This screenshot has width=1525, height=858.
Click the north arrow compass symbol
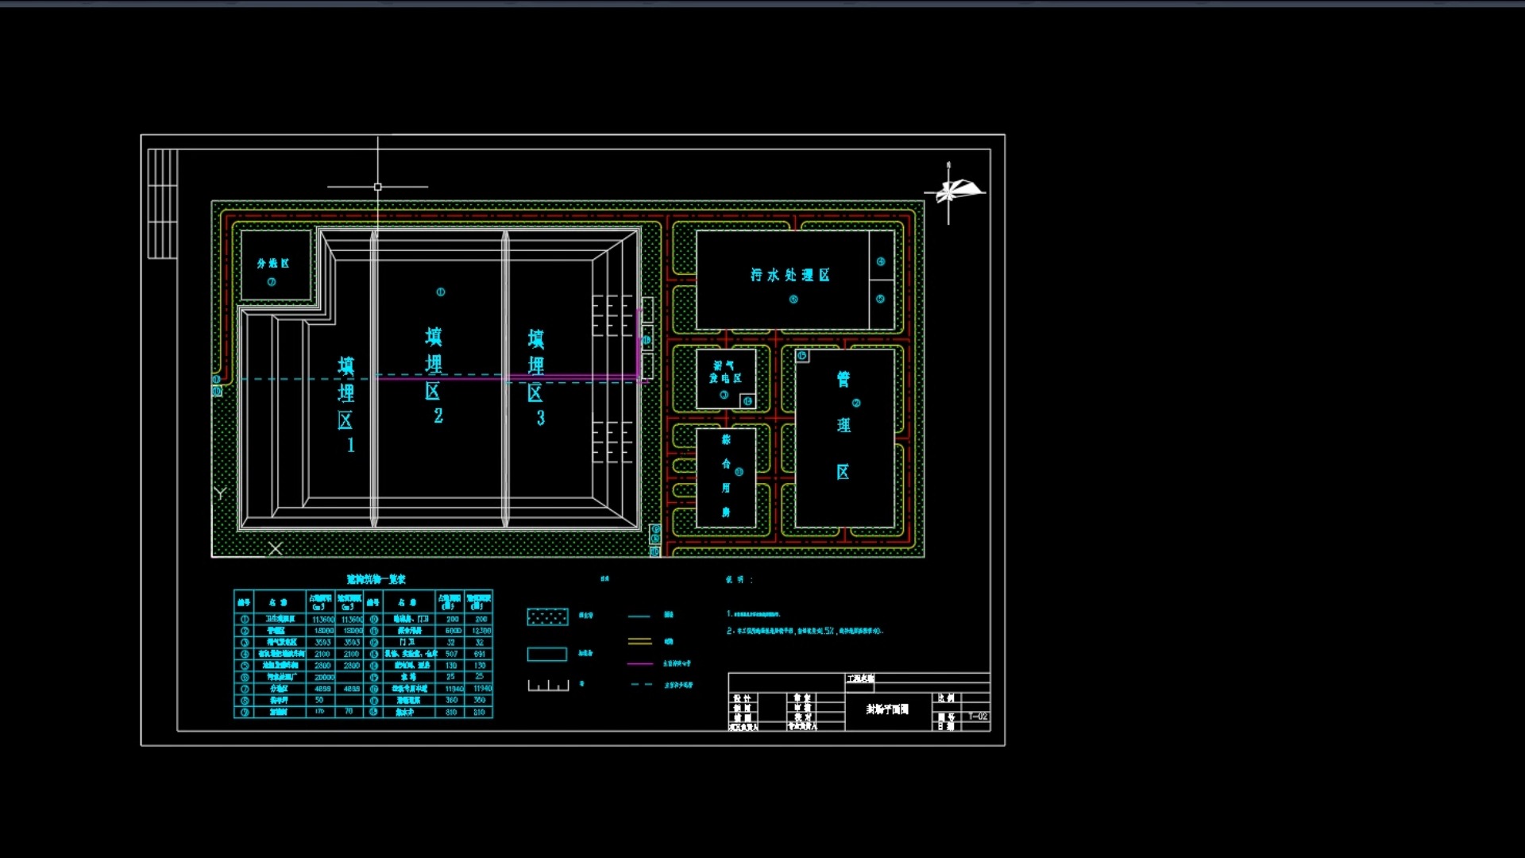[950, 191]
